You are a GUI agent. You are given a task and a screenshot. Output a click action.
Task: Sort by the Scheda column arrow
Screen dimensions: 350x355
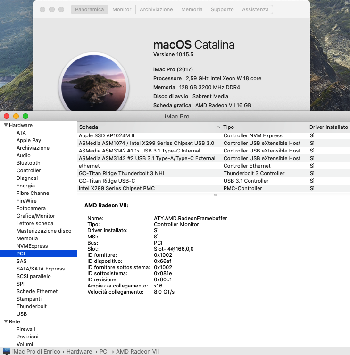click(x=218, y=127)
